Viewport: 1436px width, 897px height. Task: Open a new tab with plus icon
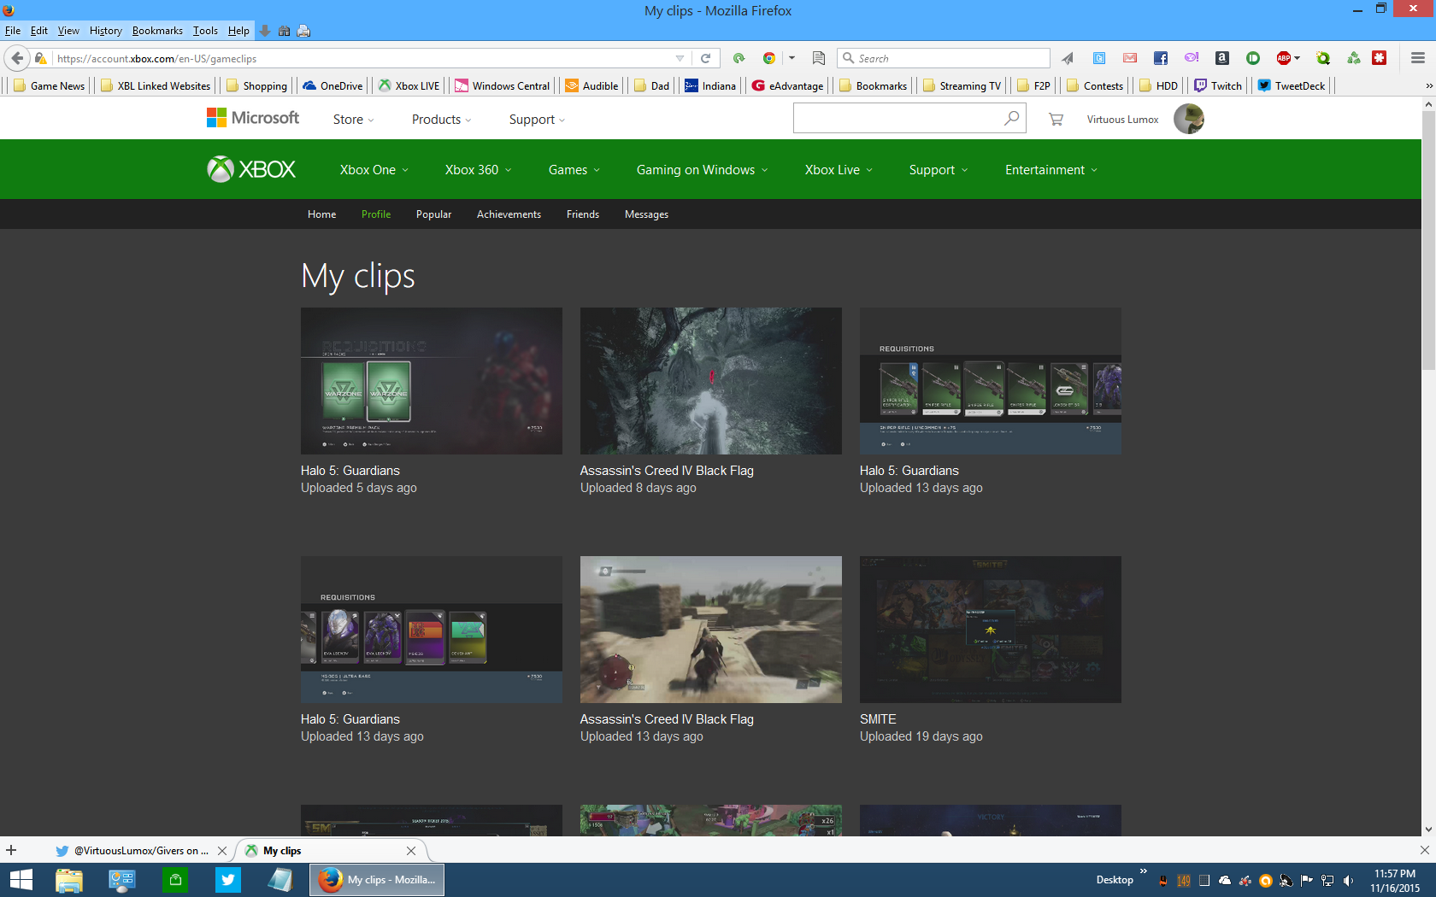coord(11,850)
